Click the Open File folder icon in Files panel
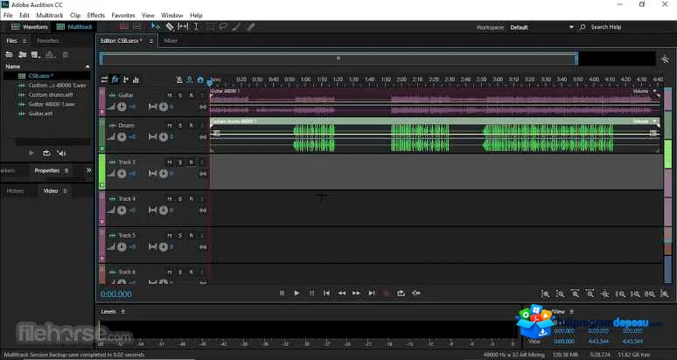Viewport: 677px width, 360px height. pos(9,55)
